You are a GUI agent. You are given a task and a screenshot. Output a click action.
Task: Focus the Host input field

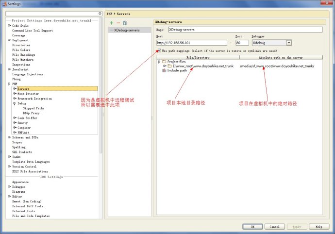click(192, 43)
